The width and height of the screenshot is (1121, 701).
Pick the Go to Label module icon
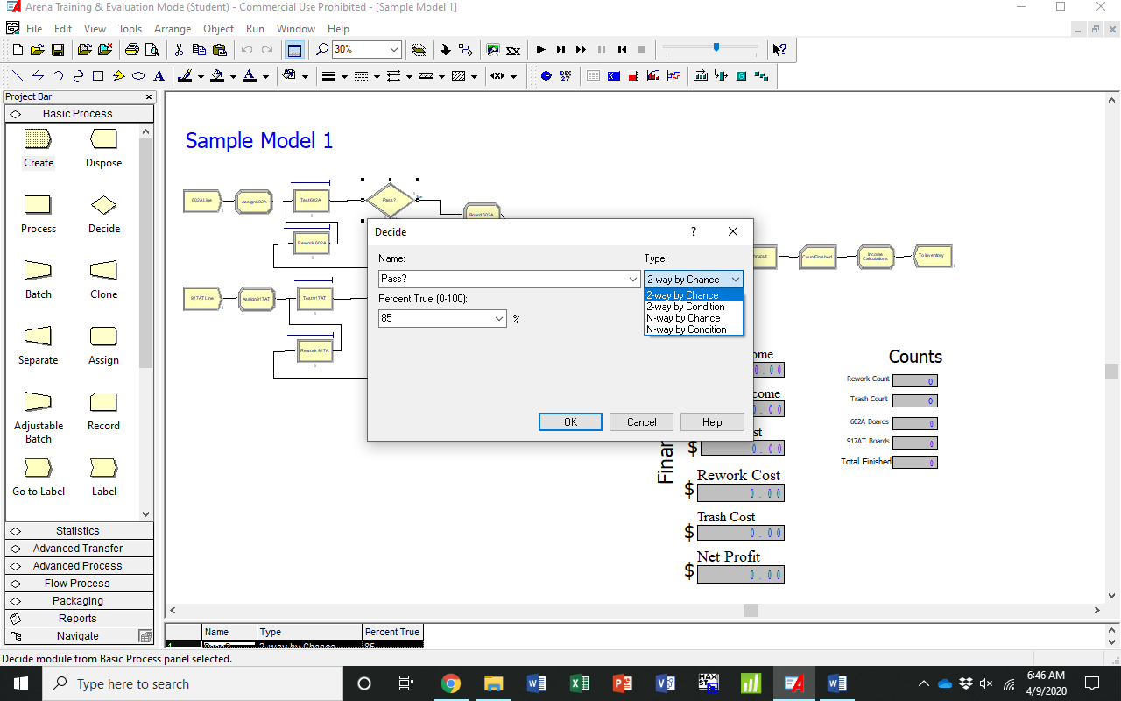point(39,467)
